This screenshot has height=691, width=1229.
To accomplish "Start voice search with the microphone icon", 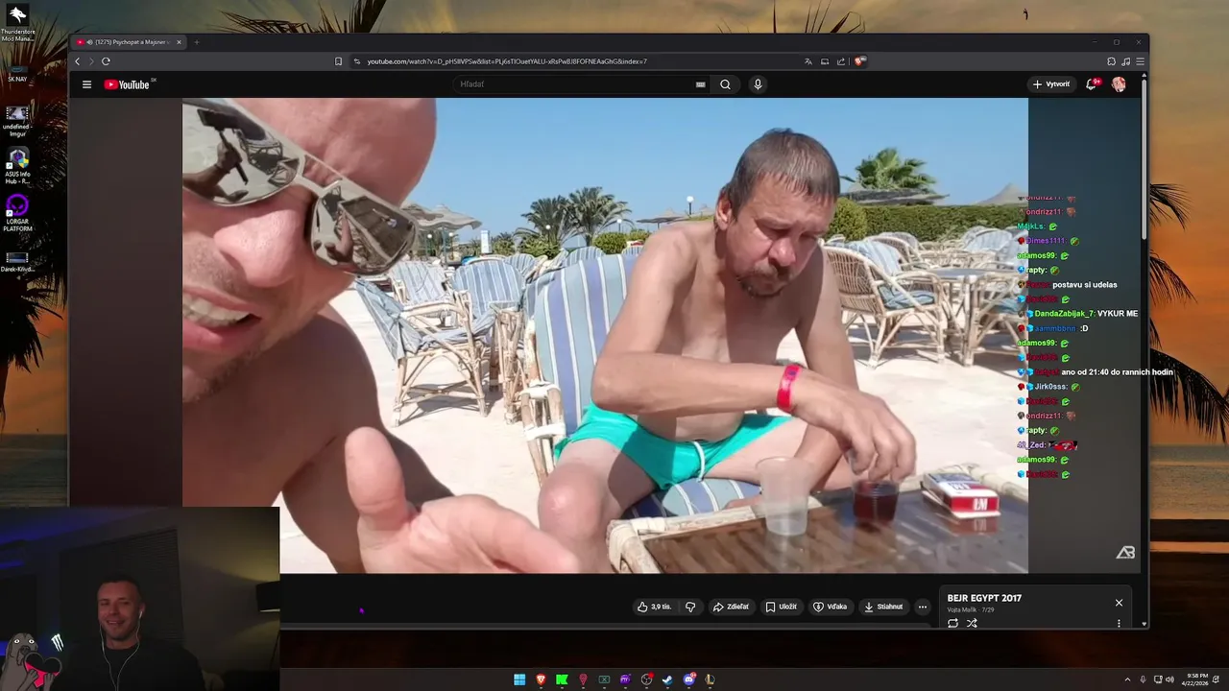I will tap(758, 84).
